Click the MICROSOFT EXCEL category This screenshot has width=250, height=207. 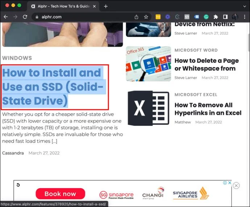coord(196,94)
